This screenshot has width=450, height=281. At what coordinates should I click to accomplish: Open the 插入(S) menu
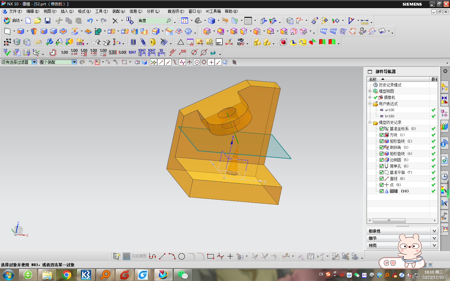coord(67,11)
